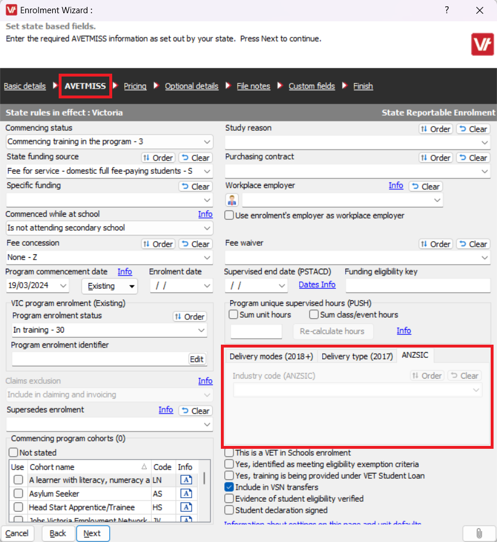This screenshot has height=542, width=497.
Task: Enable Sum unit hours checkbox
Action: pos(234,315)
